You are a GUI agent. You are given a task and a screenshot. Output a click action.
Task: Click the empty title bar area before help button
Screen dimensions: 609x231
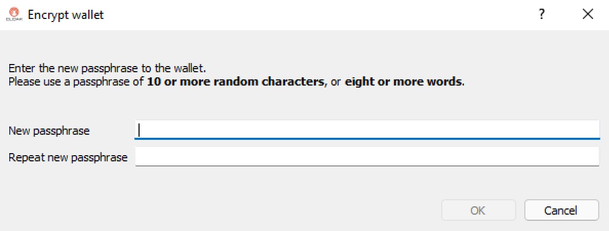pyautogui.click(x=311, y=15)
